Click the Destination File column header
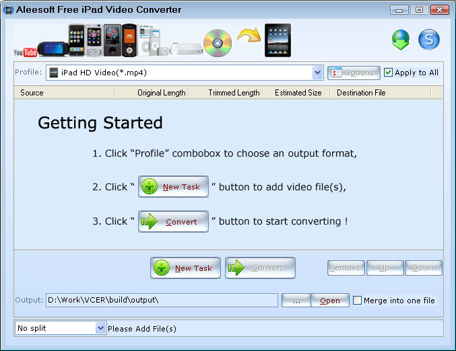Screen dimensions: 456x351 [x=381, y=93]
